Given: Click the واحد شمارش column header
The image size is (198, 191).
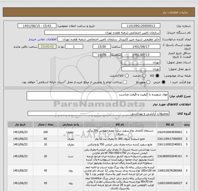Looking at the screenshot, I should (71, 124).
